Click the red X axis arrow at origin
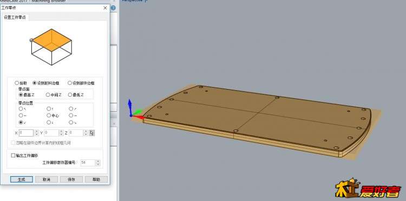The width and height of the screenshot is (406, 201). pos(137,117)
